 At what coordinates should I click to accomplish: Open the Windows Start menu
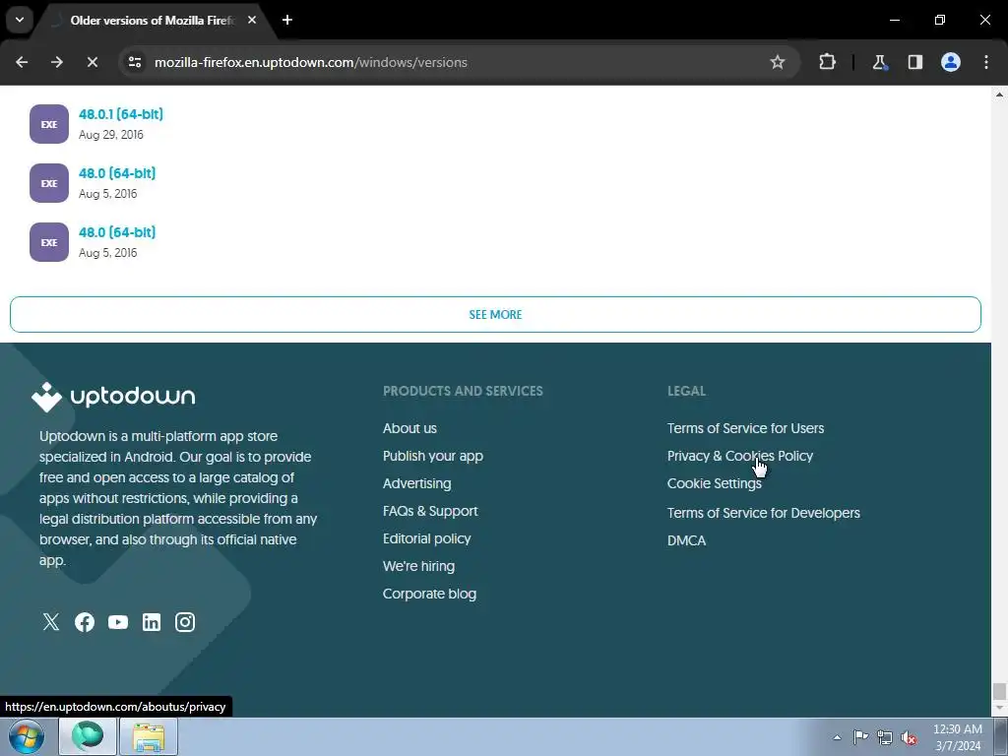[x=27, y=736]
